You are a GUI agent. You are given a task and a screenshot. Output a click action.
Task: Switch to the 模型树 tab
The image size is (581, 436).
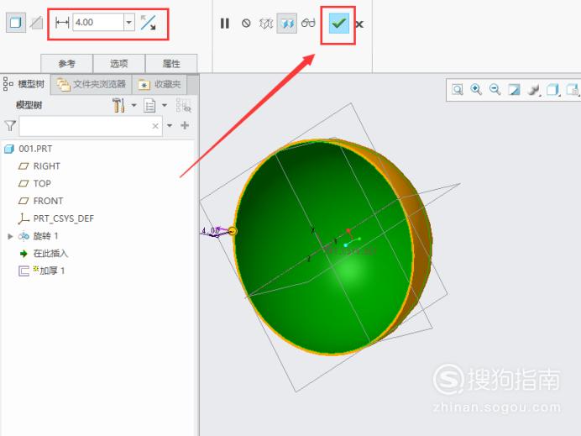pyautogui.click(x=24, y=84)
